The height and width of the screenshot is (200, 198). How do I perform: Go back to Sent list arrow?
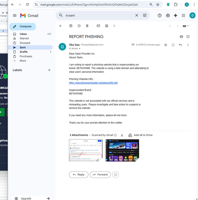[61, 26]
